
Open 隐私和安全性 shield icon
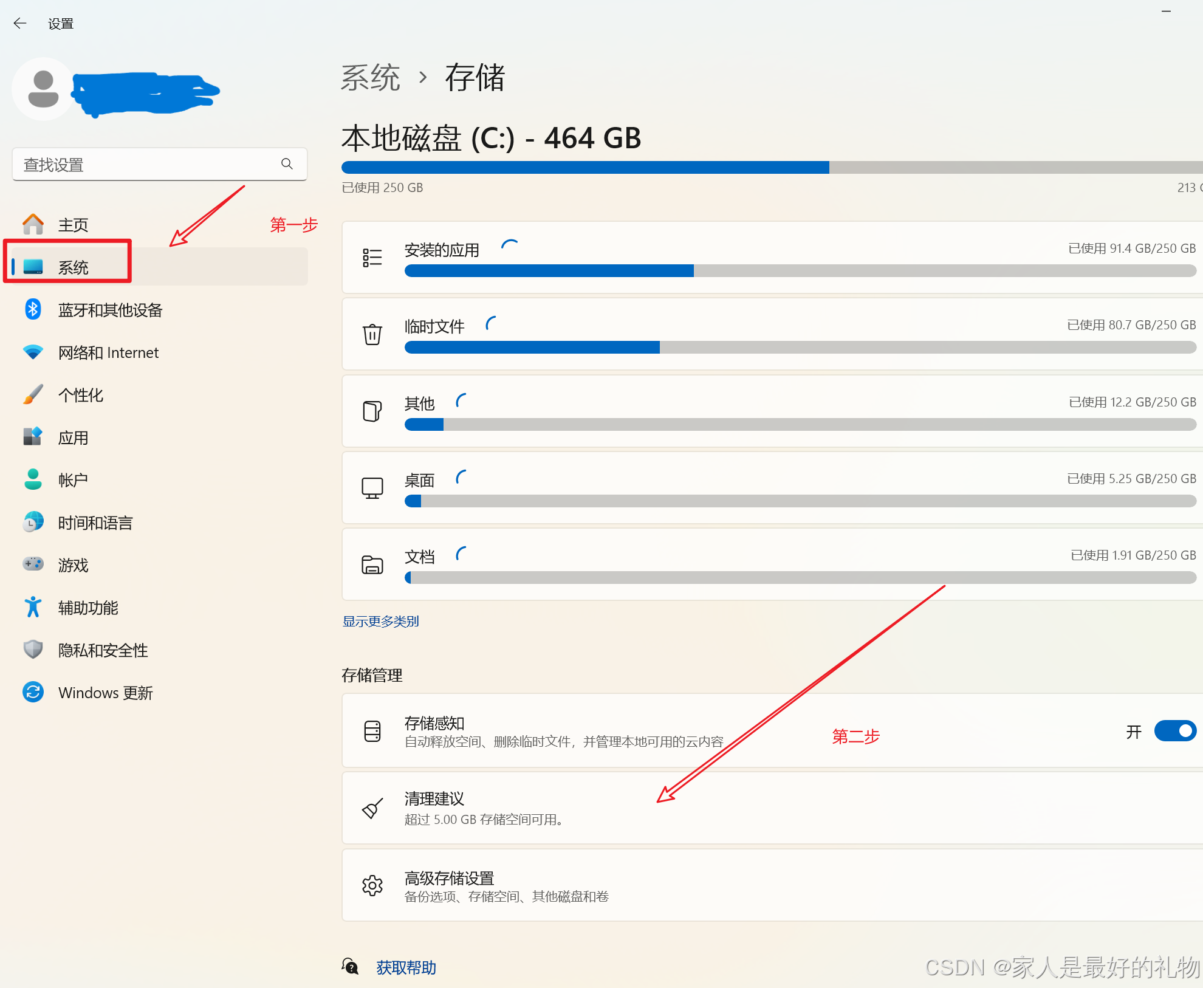33,650
